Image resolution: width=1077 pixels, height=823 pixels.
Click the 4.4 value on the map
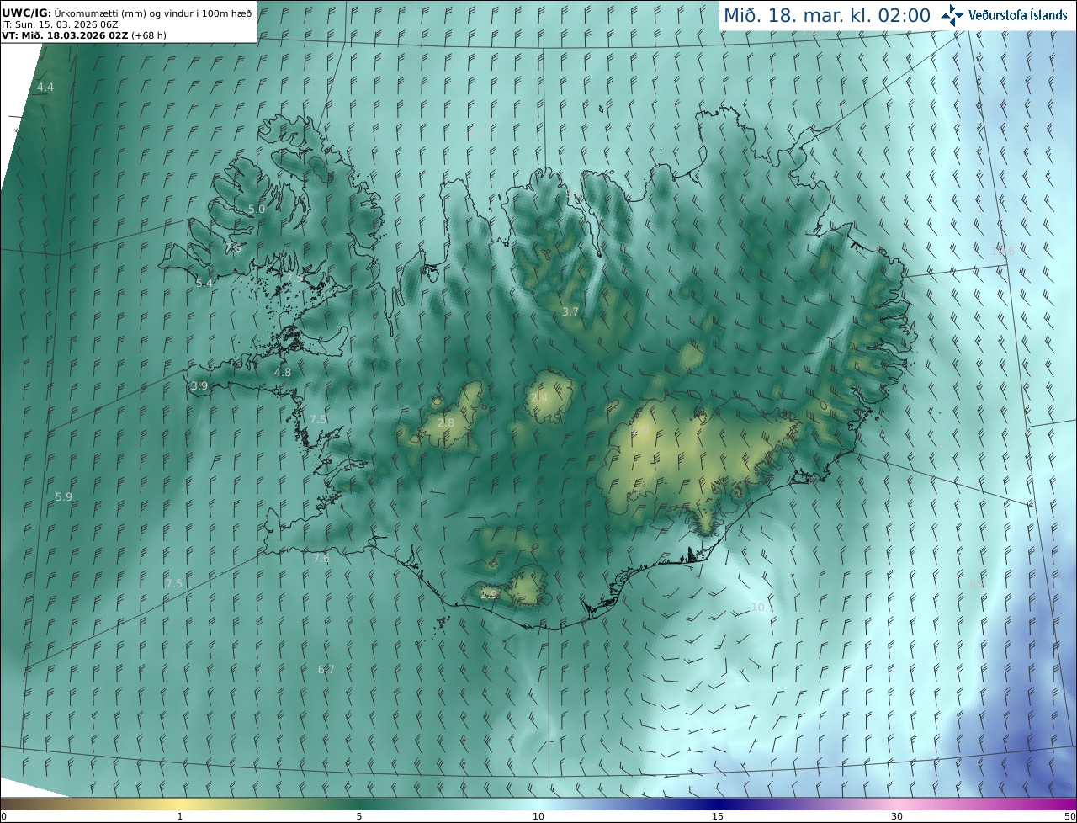[x=45, y=88]
